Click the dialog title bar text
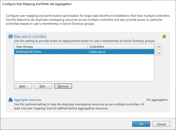The height and width of the screenshot is (130, 176). point(37,4)
